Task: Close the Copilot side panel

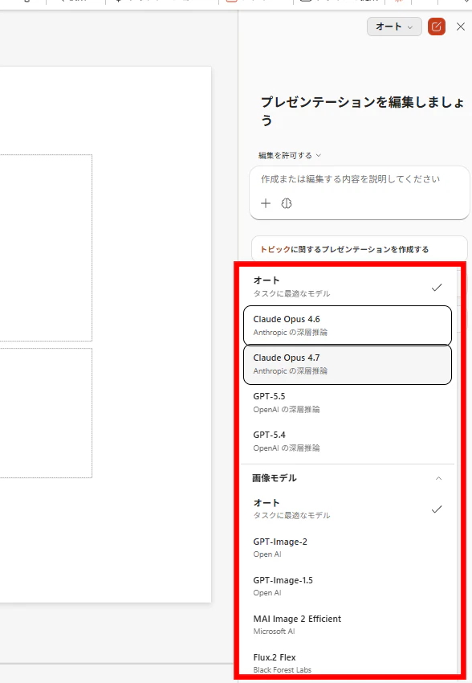Action: (461, 27)
